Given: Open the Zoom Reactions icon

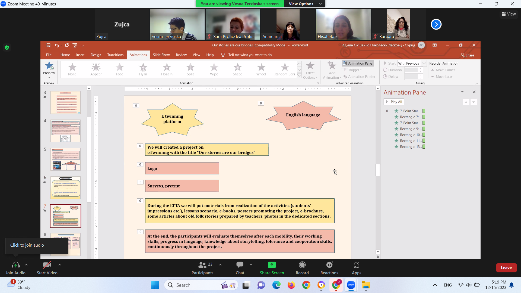Looking at the screenshot, I should [329, 265].
